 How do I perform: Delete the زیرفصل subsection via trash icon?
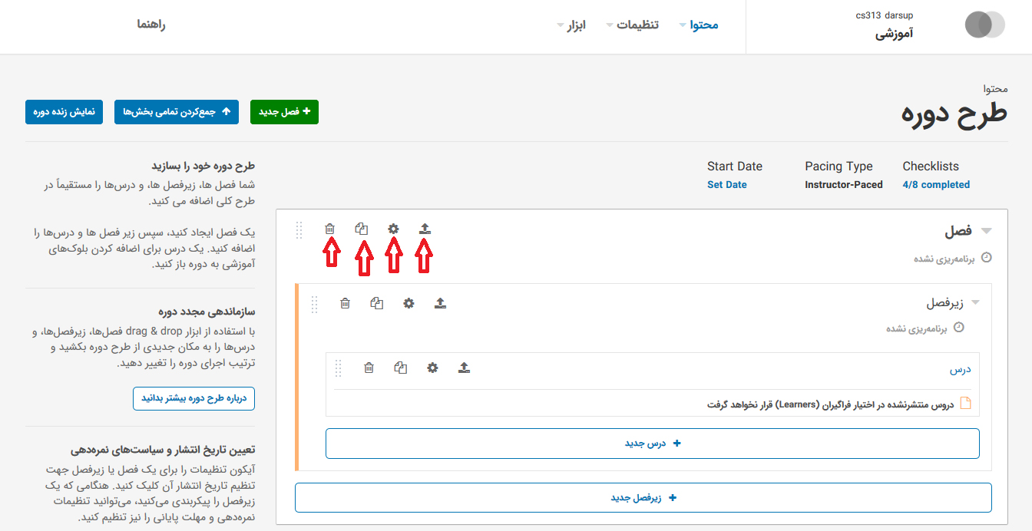point(346,303)
